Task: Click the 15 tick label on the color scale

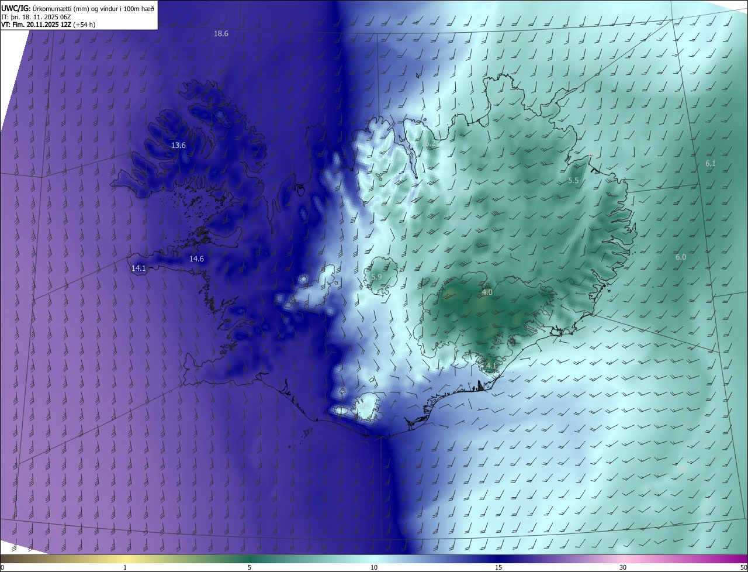Action: pyautogui.click(x=498, y=567)
